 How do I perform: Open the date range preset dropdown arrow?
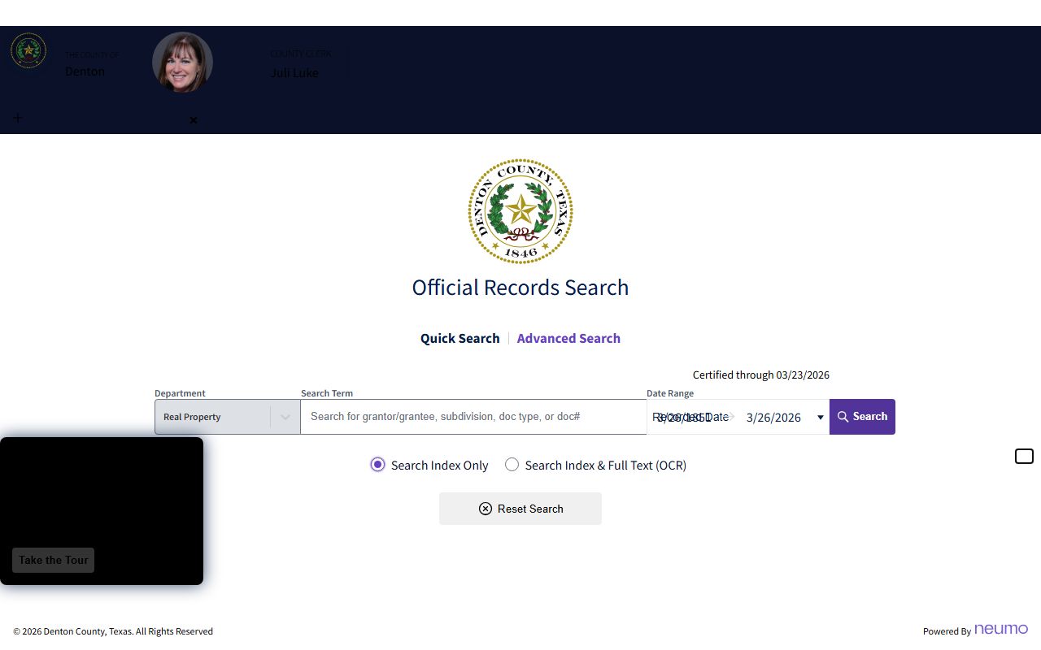[820, 418]
